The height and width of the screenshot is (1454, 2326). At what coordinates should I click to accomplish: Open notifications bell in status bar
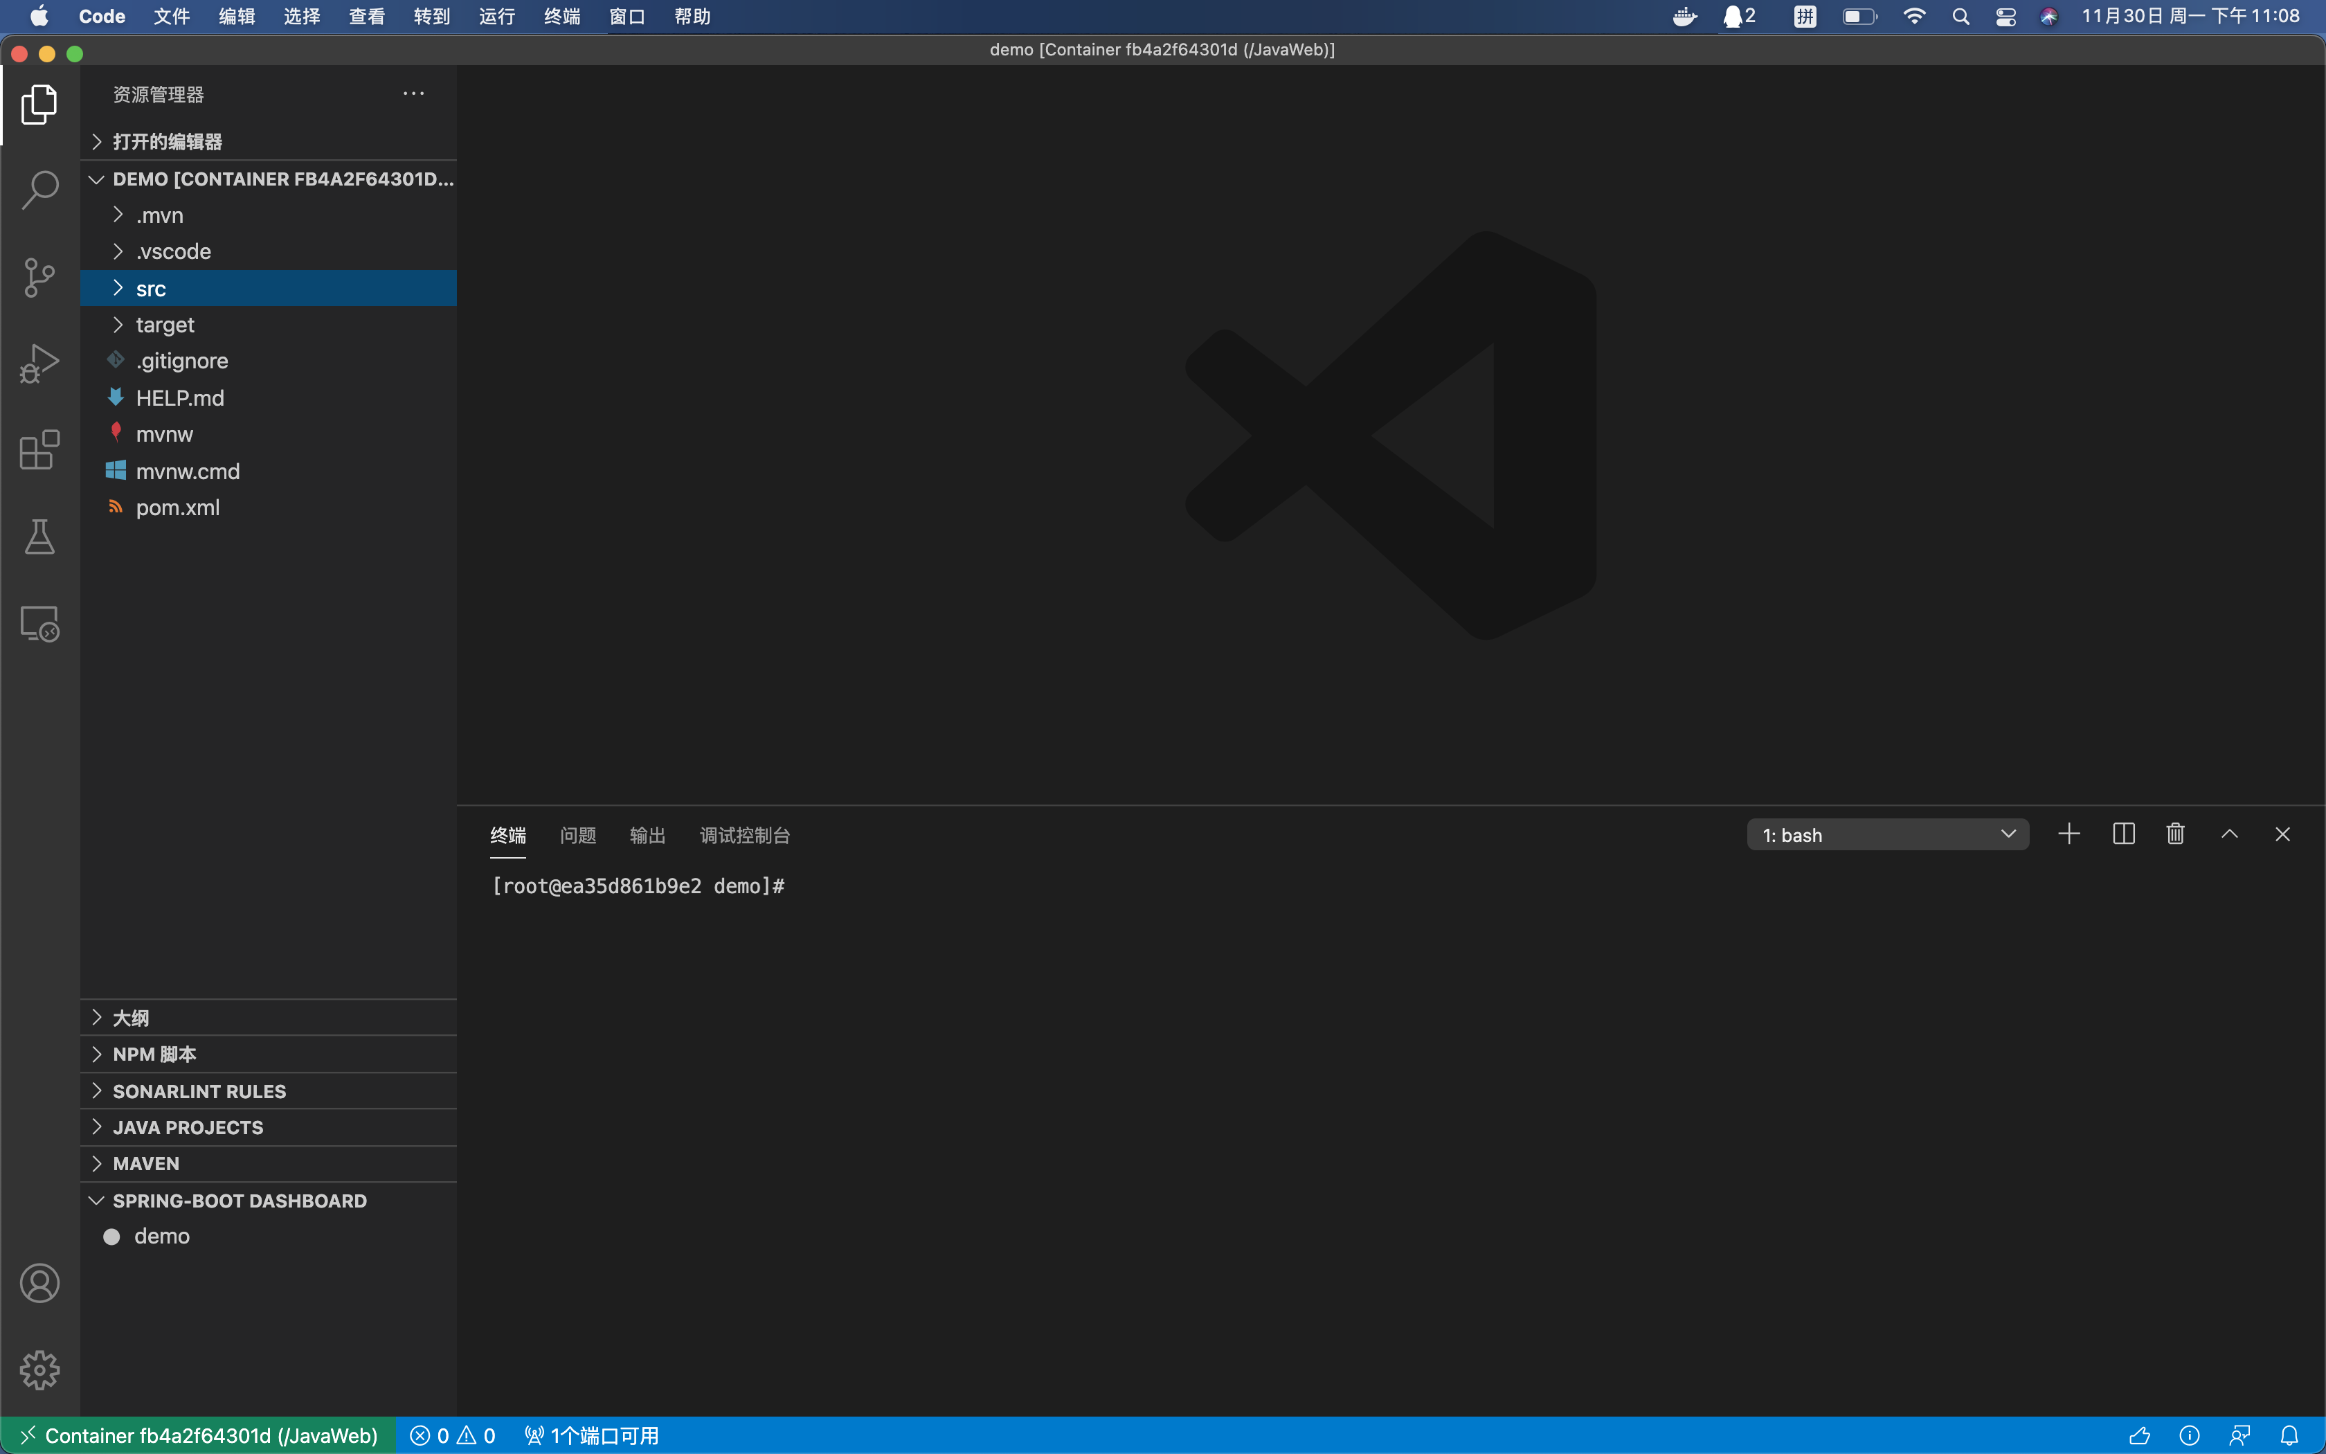(2289, 1436)
